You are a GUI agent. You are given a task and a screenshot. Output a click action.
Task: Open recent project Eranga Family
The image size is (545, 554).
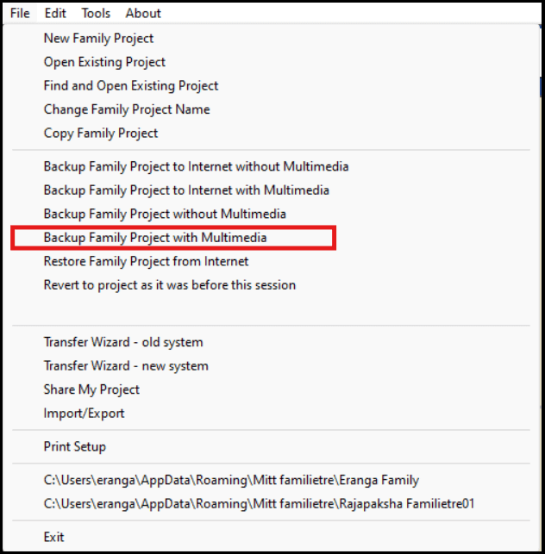(231, 480)
